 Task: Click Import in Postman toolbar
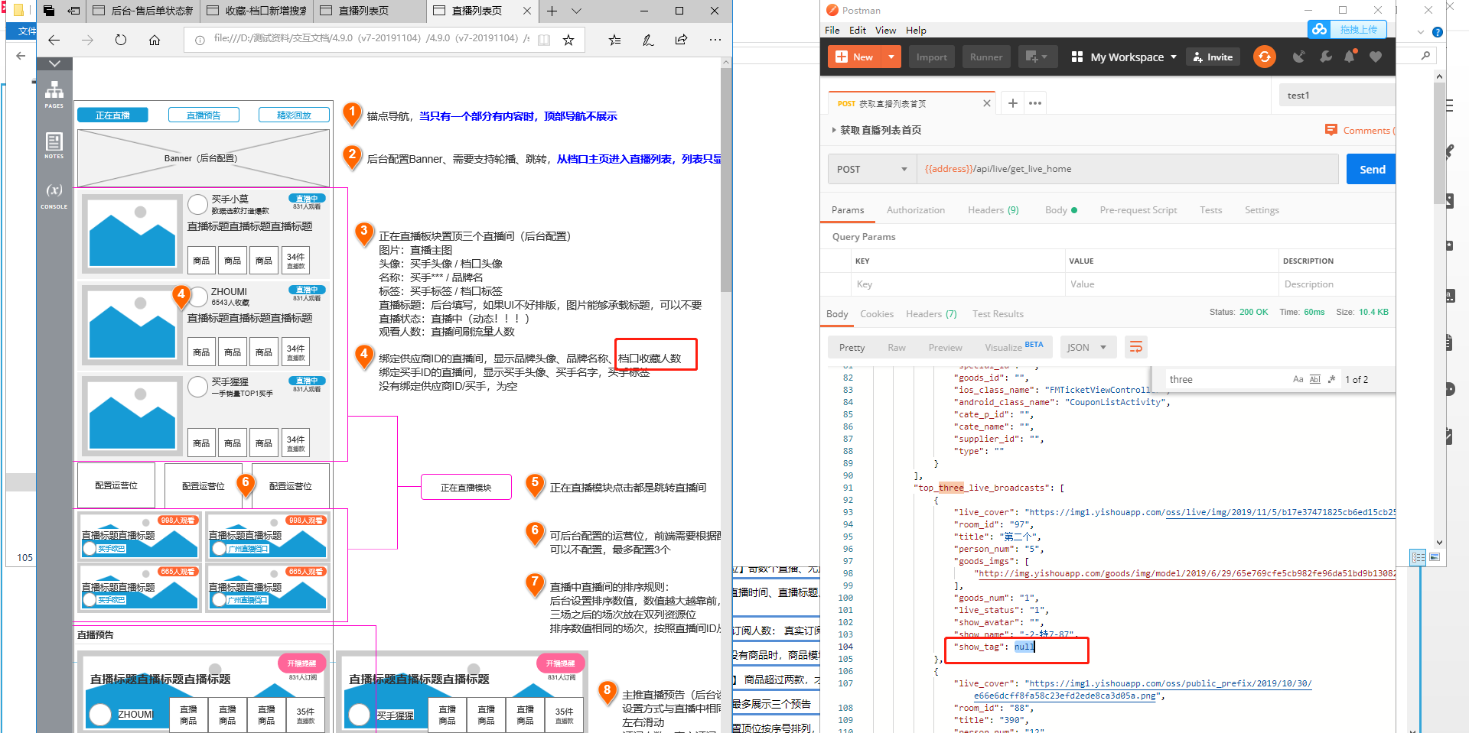pos(931,57)
